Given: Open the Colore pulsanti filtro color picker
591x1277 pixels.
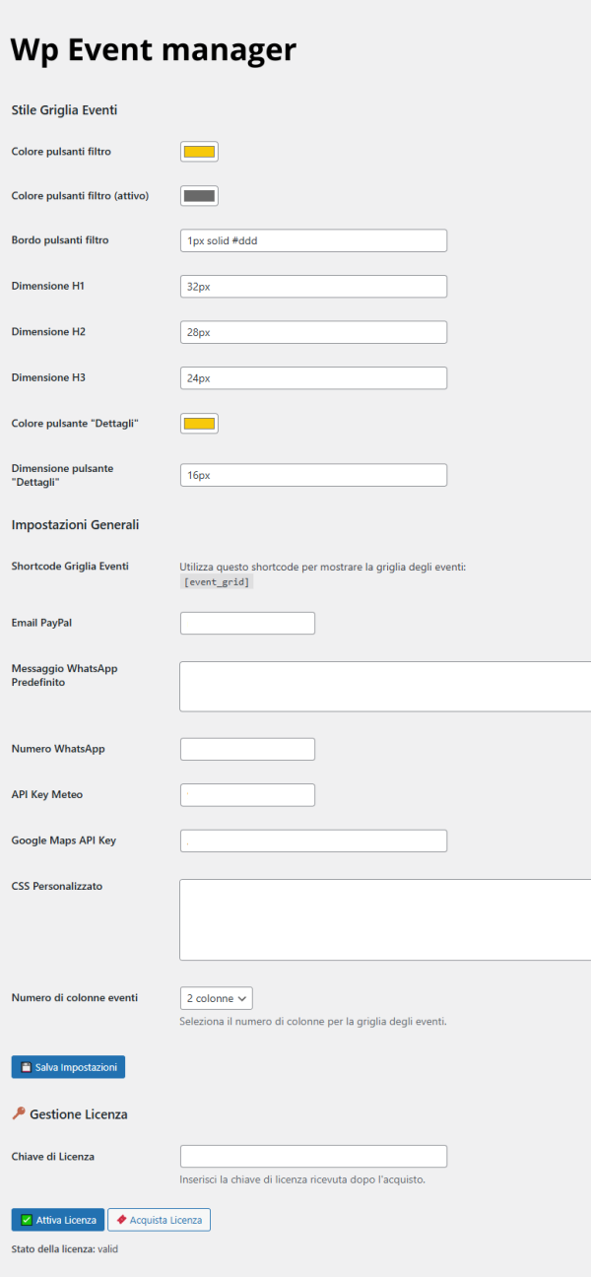Looking at the screenshot, I should click(199, 152).
